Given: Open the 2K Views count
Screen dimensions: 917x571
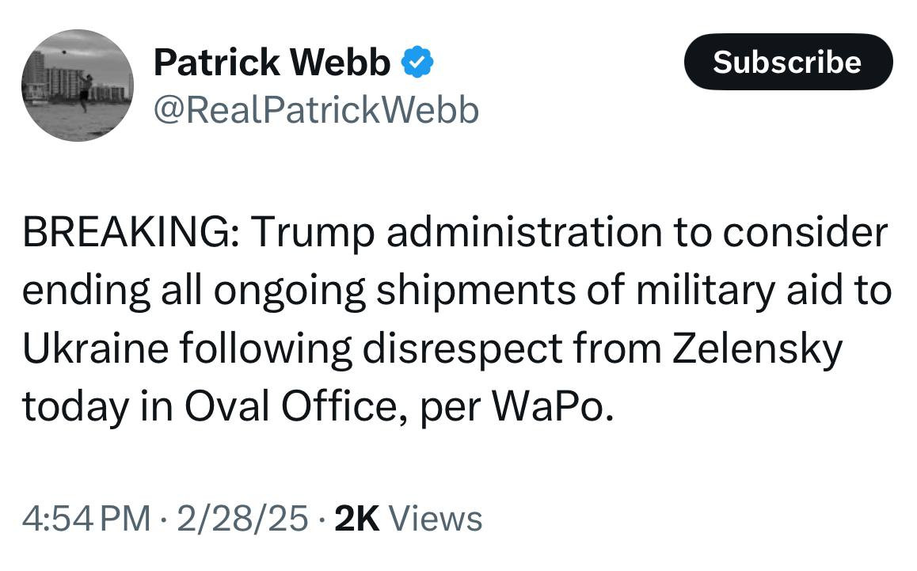Looking at the screenshot, I should coord(409,518).
